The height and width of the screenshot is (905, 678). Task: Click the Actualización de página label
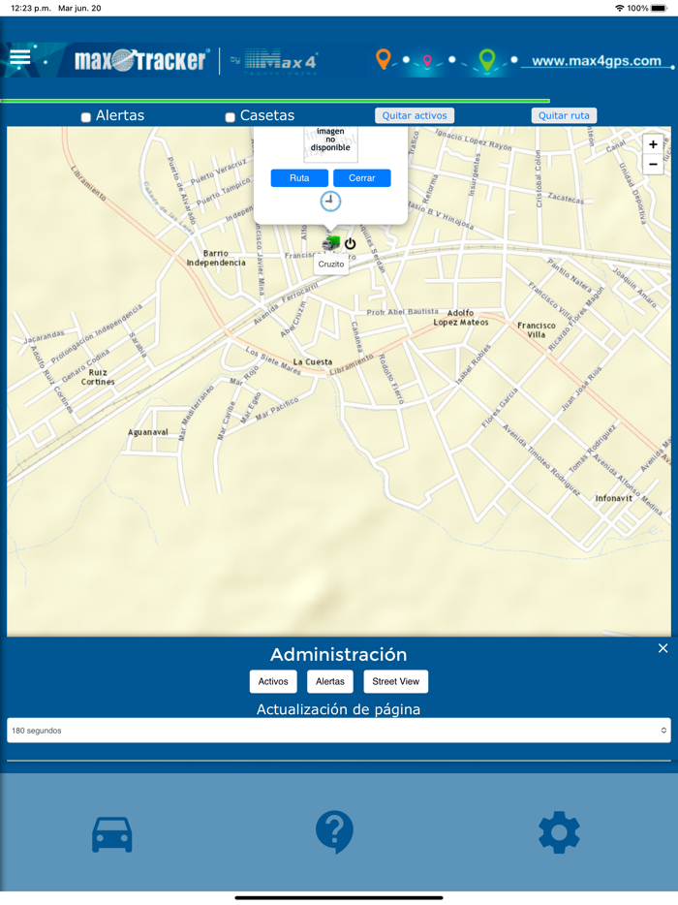tap(339, 709)
